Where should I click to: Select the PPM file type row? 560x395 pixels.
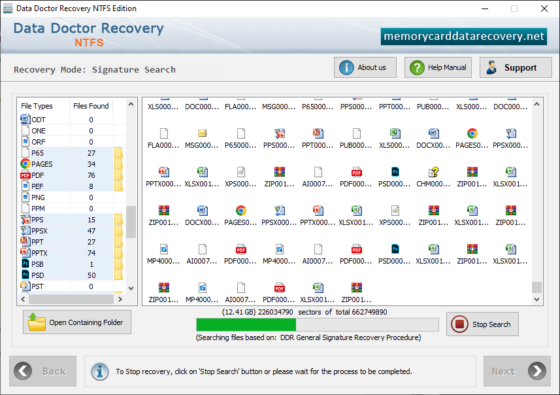pos(71,209)
